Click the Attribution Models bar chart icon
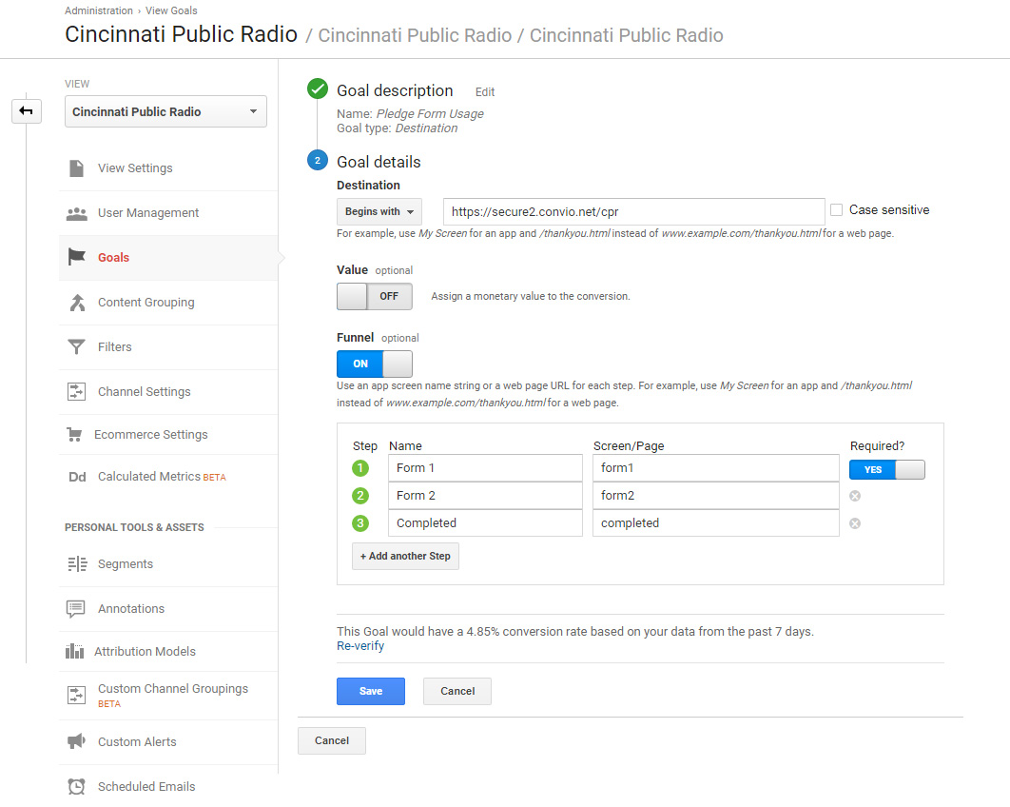 pyautogui.click(x=75, y=652)
